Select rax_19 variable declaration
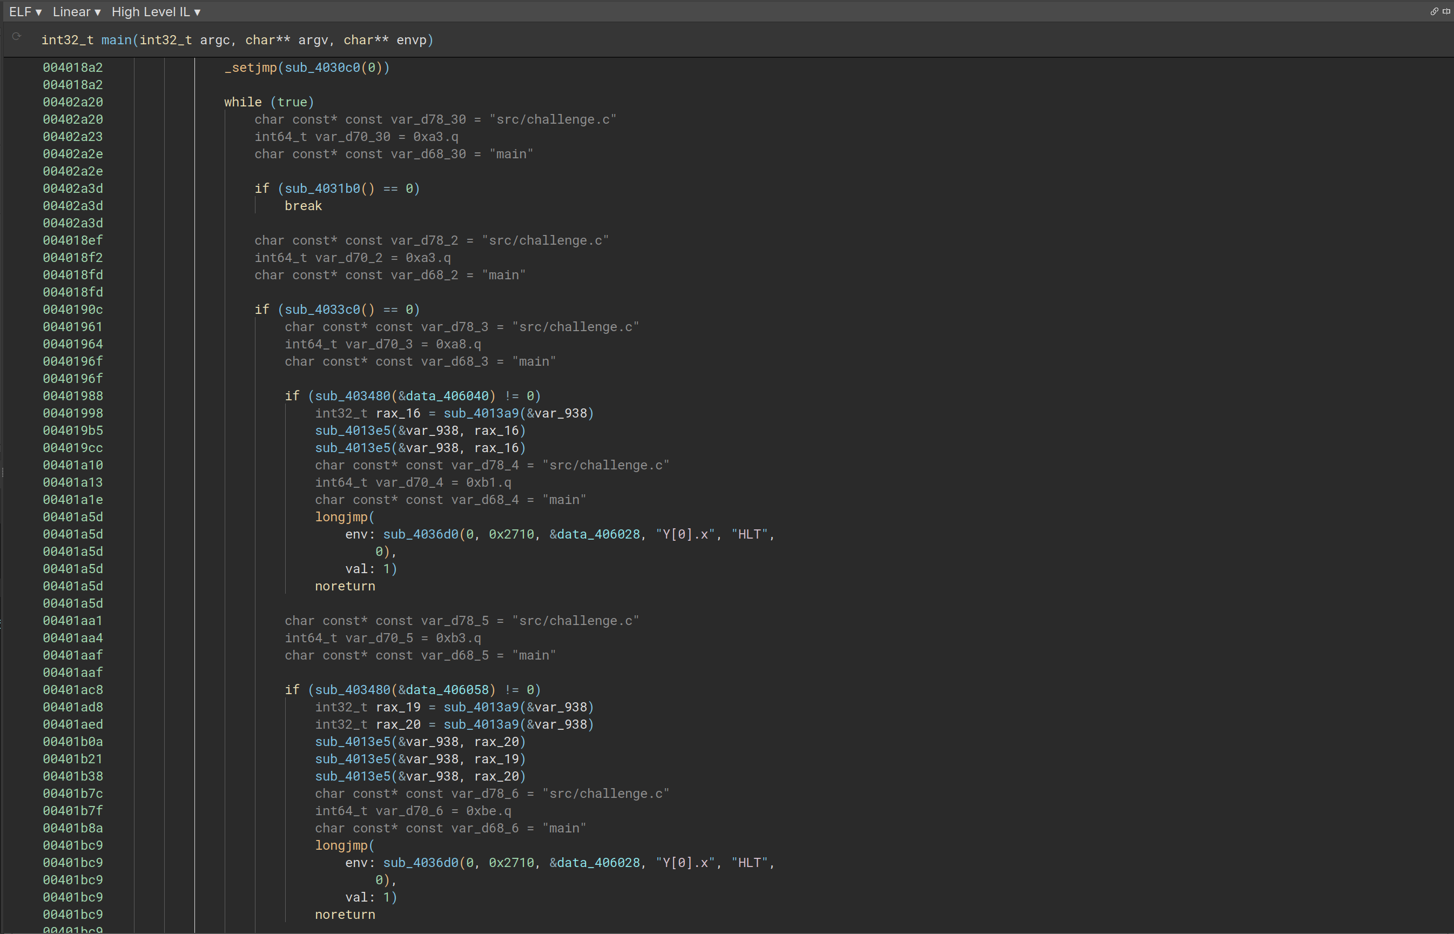 click(x=398, y=707)
